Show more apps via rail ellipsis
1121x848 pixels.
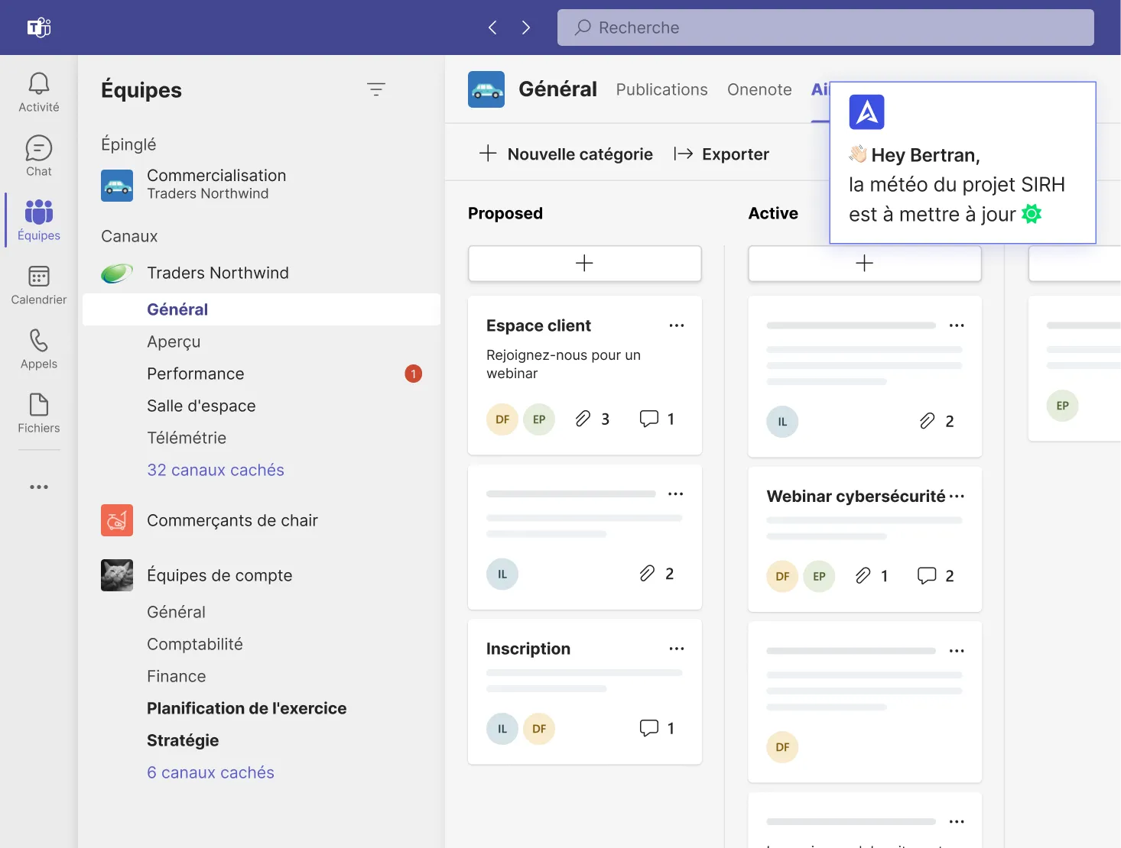[39, 487]
